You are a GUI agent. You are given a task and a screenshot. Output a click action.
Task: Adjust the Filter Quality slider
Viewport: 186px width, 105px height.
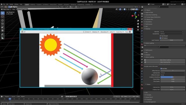pyautogui.click(x=173, y=81)
